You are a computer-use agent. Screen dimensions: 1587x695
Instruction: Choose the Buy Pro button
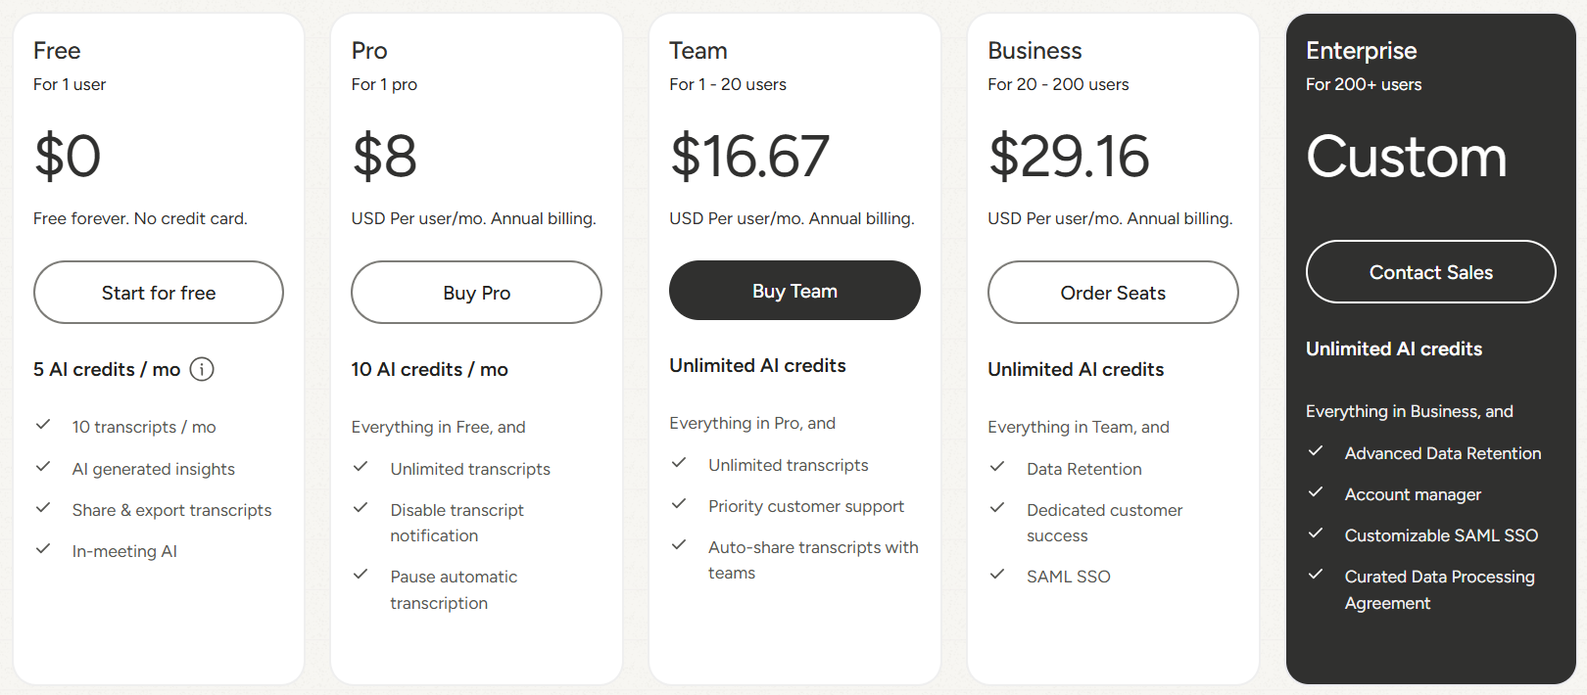[476, 293]
